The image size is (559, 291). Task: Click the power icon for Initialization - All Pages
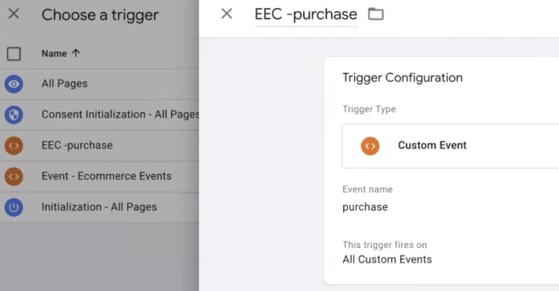(x=13, y=207)
